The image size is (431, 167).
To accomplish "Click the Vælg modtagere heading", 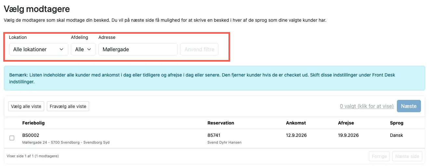I will pos(37,9).
